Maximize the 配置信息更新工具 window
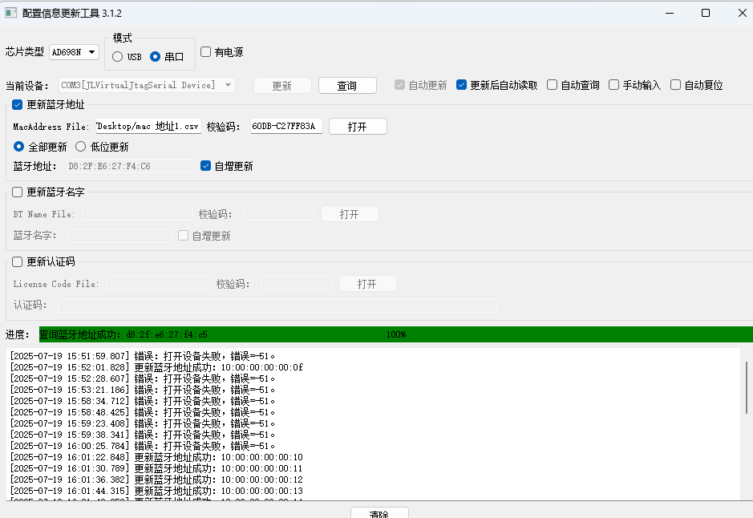753x518 pixels. (706, 13)
